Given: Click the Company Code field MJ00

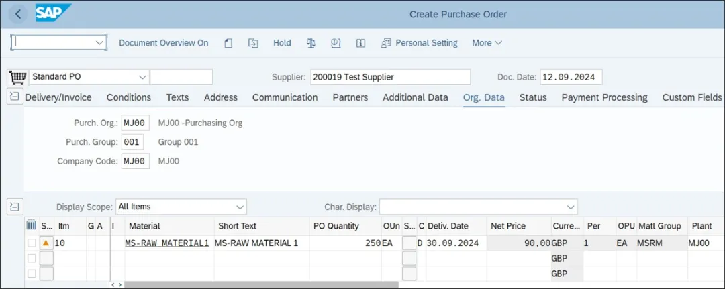Looking at the screenshot, I should [136, 161].
